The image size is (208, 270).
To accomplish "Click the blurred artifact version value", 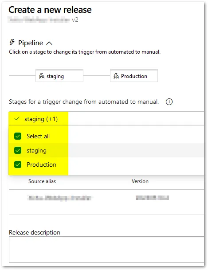I will [152, 198].
